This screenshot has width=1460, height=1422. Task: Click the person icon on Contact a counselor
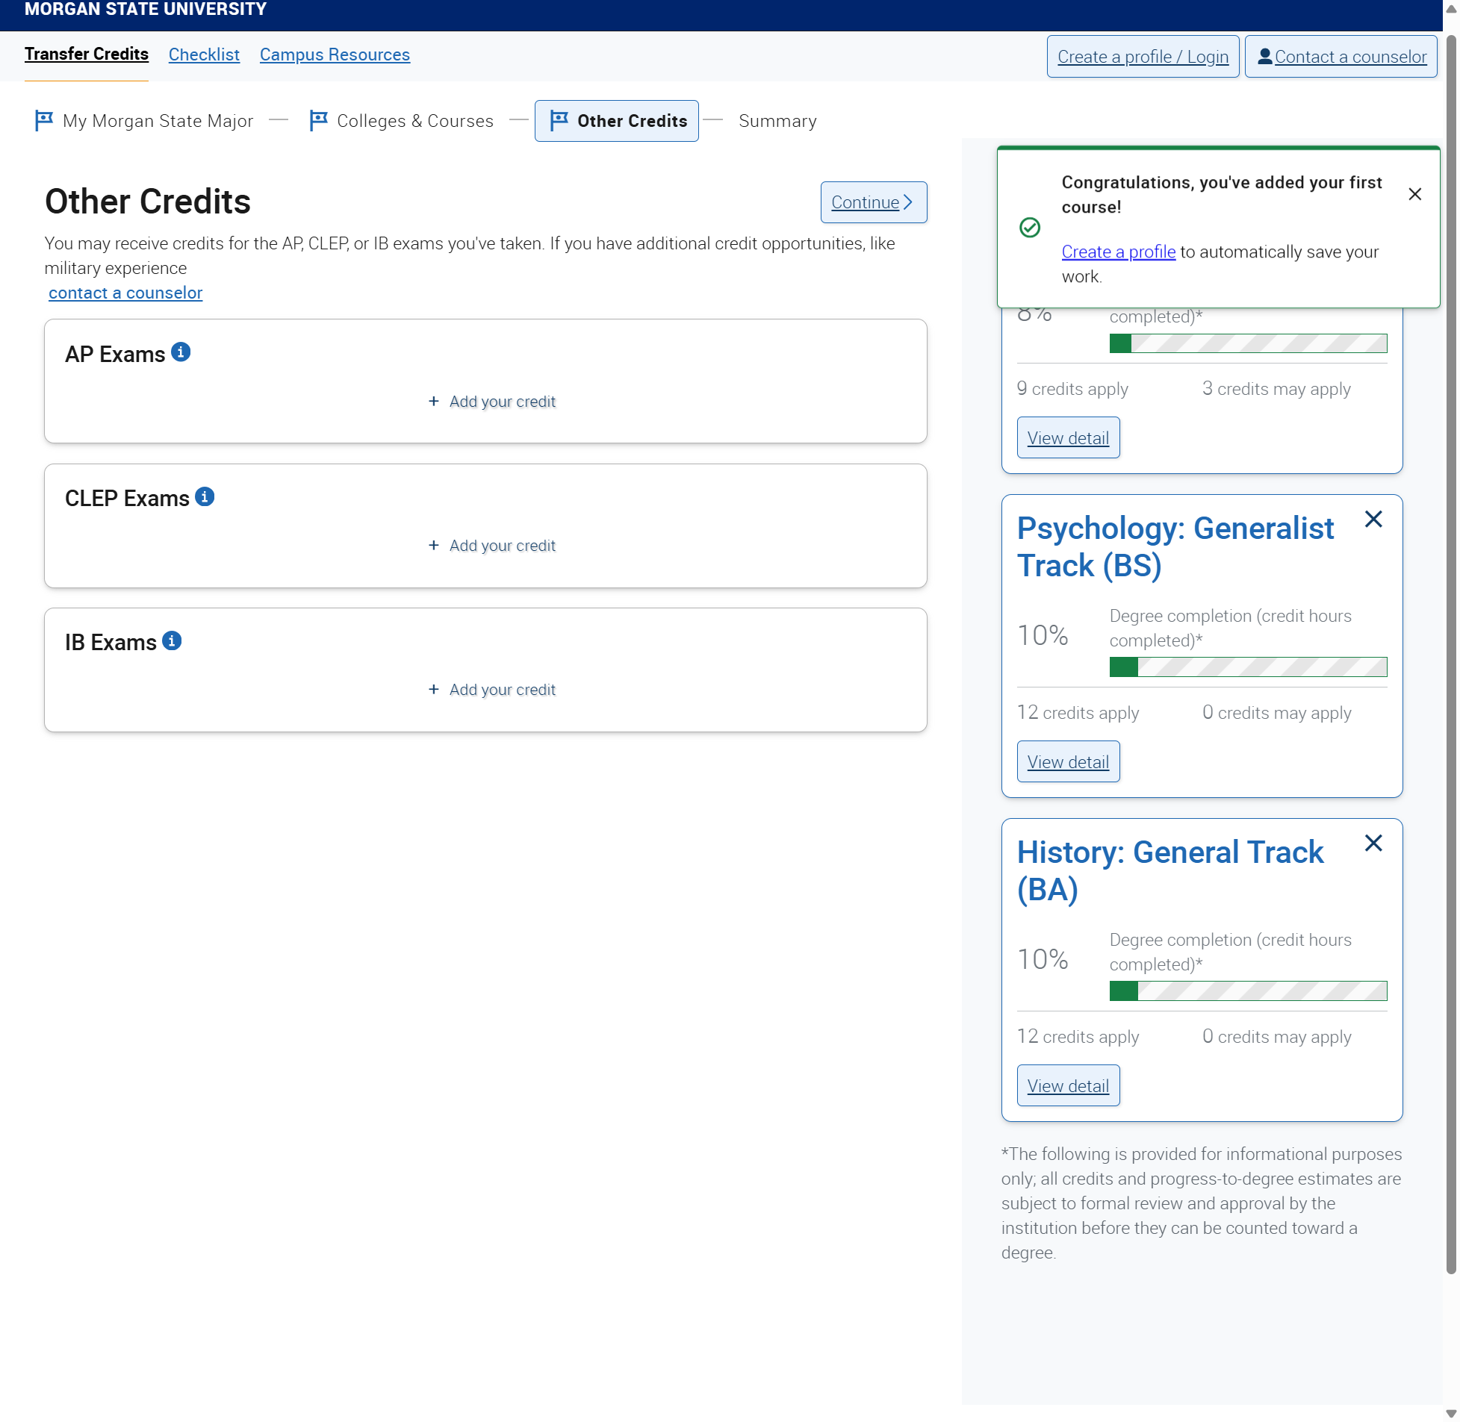point(1264,57)
